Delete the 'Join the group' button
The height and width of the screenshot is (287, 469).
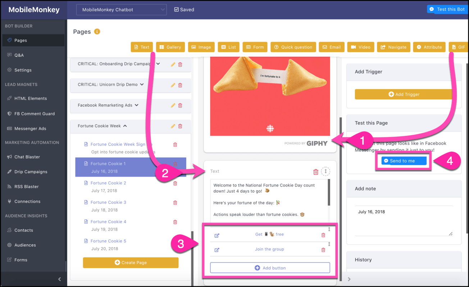click(323, 250)
